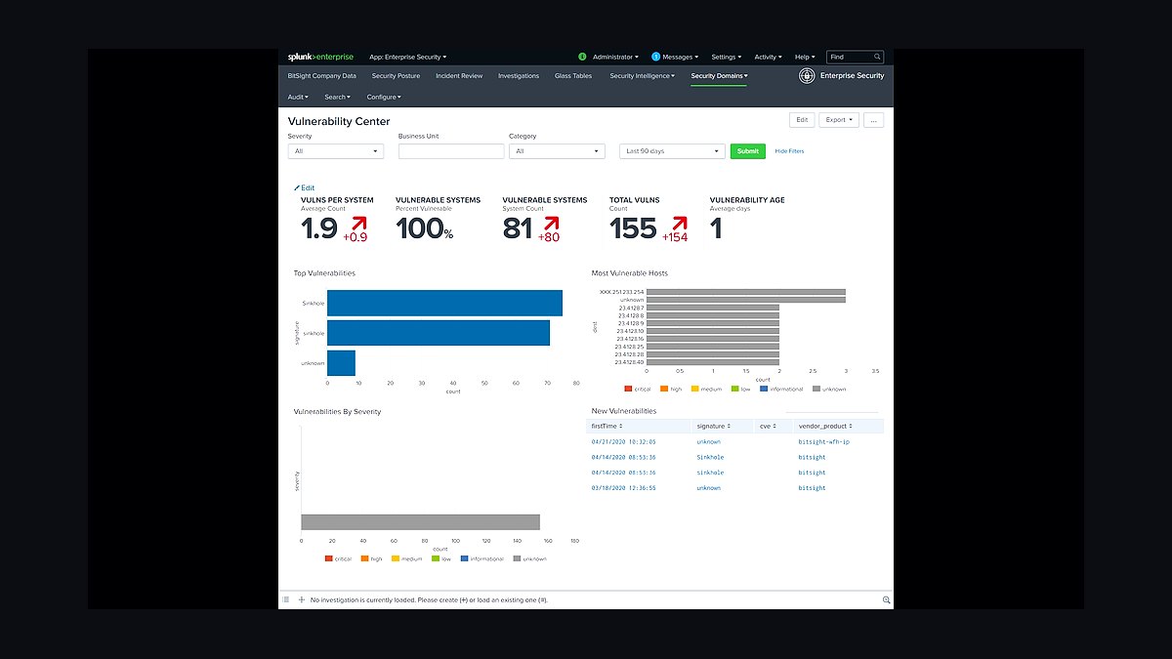Click the Business Unit text field
This screenshot has width=1172, height=659.
coord(451,151)
